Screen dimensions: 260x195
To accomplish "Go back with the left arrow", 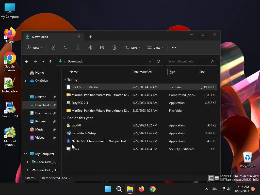I will click(26, 61).
